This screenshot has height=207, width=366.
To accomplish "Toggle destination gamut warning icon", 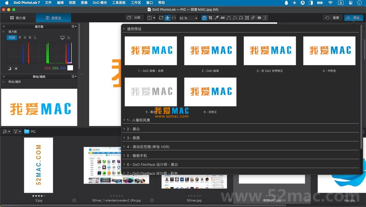I will coord(69,38).
